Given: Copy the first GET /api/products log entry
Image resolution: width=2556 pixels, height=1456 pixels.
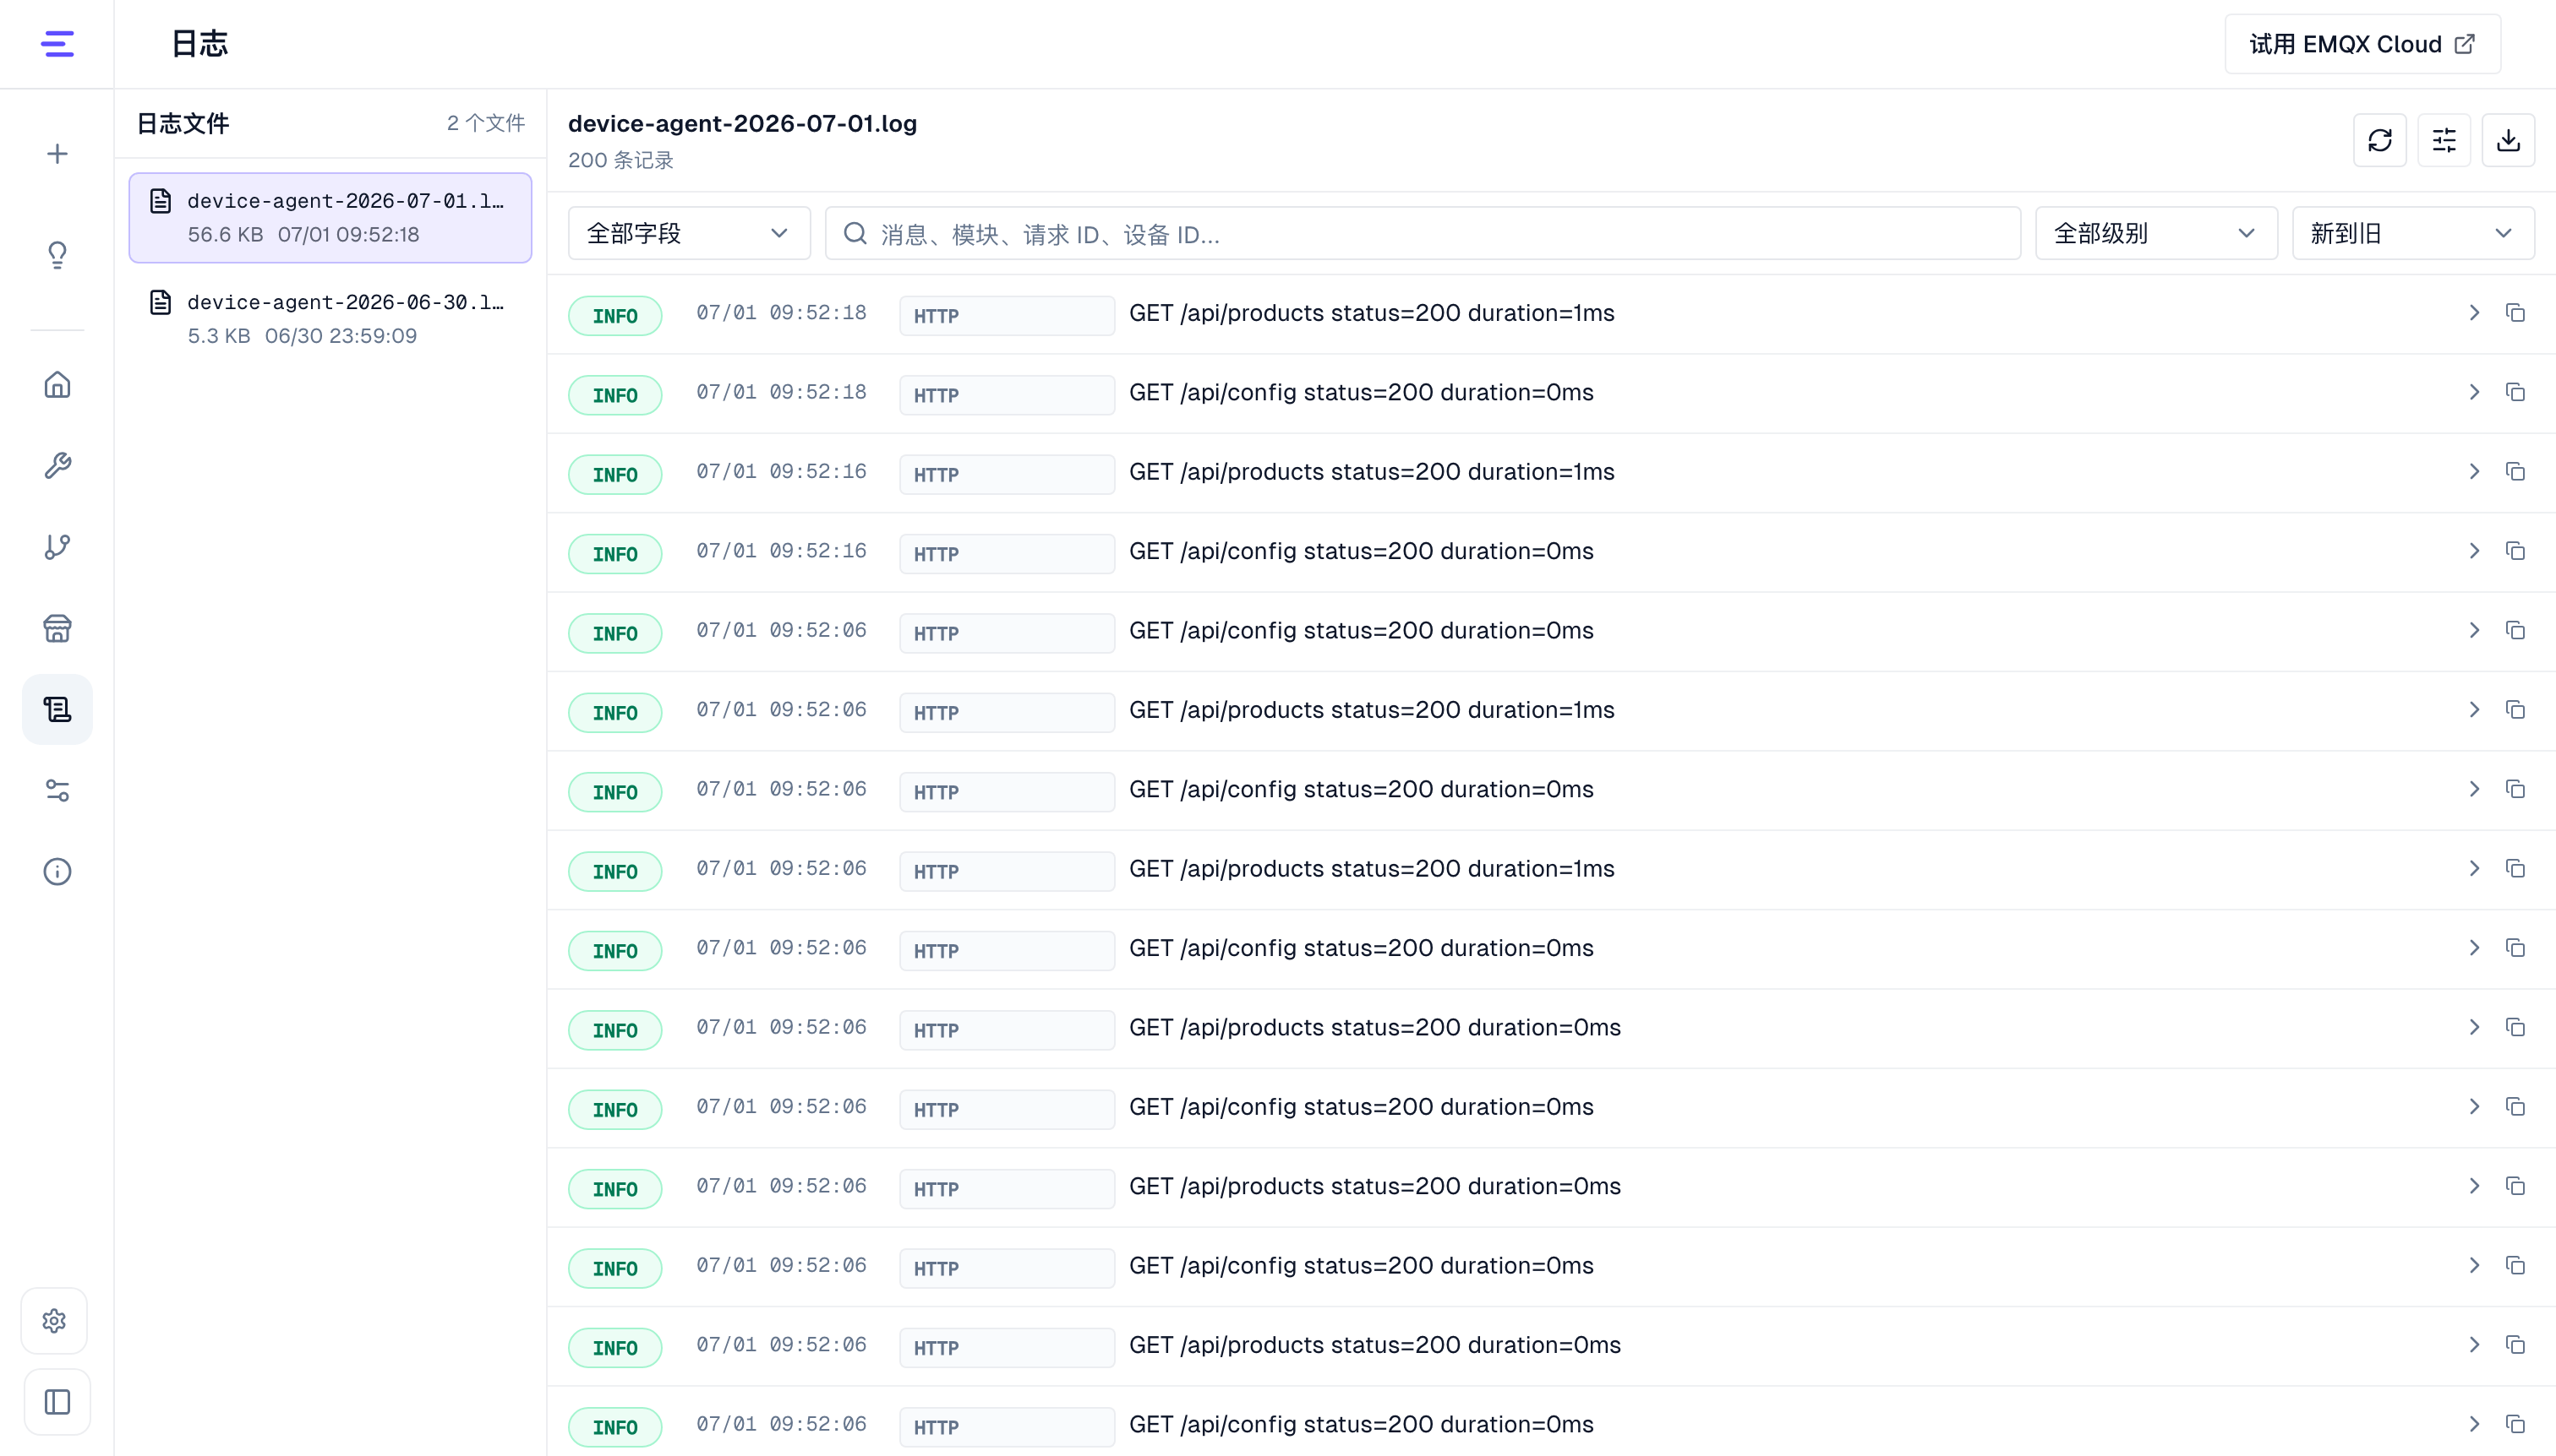Looking at the screenshot, I should (x=2515, y=313).
